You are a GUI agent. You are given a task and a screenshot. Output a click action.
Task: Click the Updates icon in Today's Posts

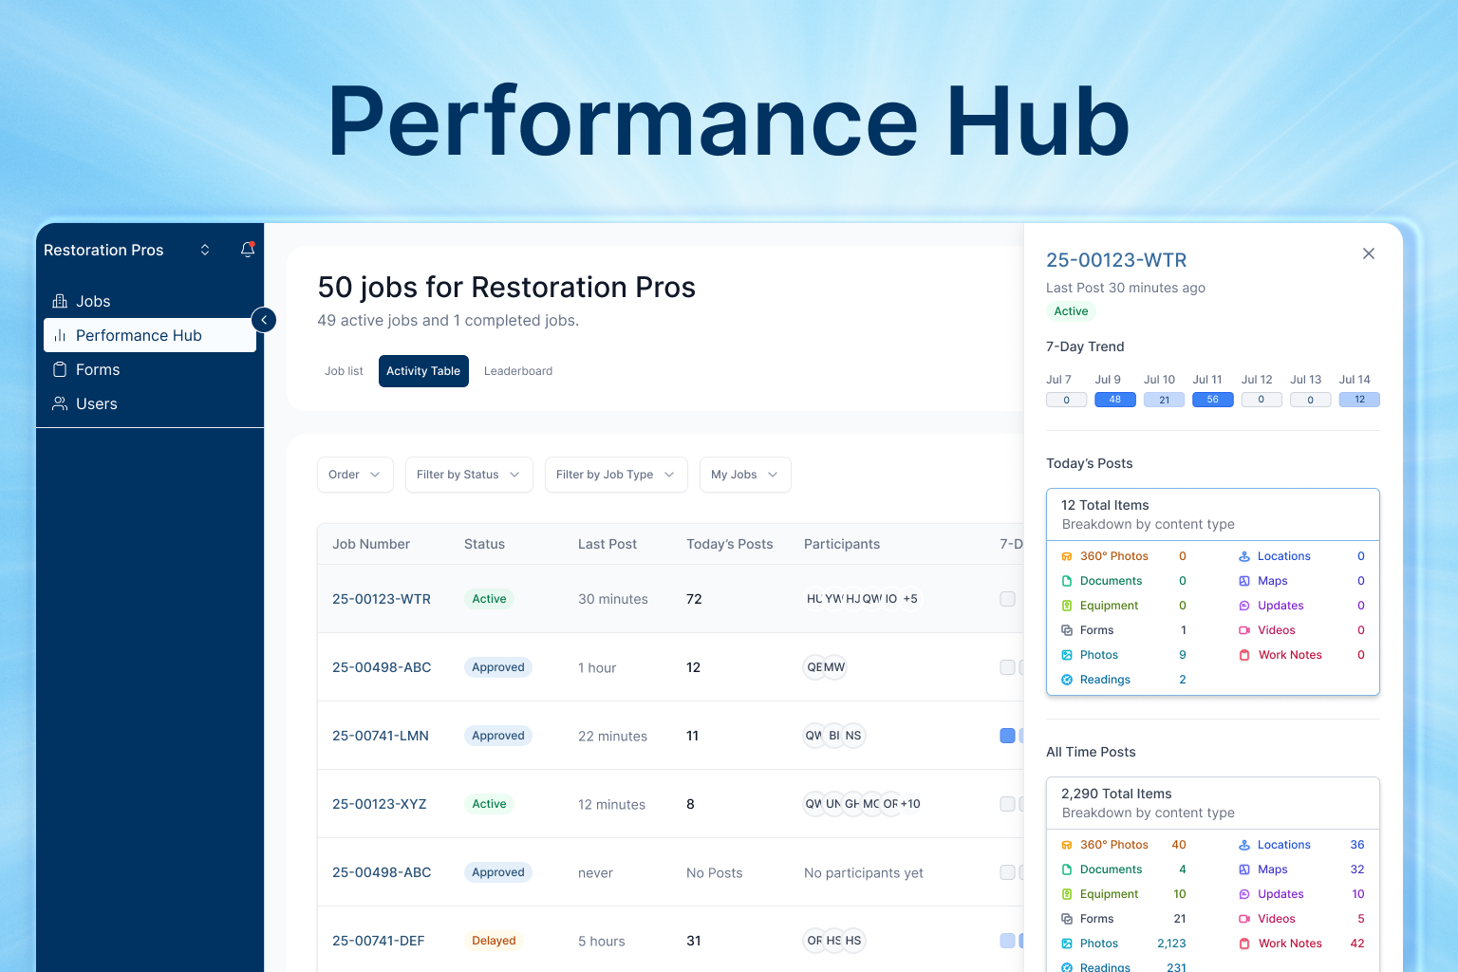coord(1244,606)
